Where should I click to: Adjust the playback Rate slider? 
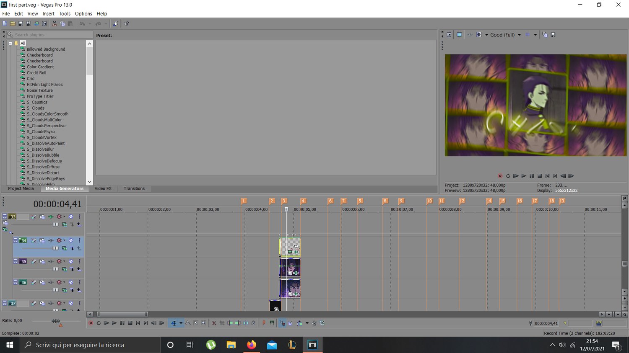coord(56,321)
